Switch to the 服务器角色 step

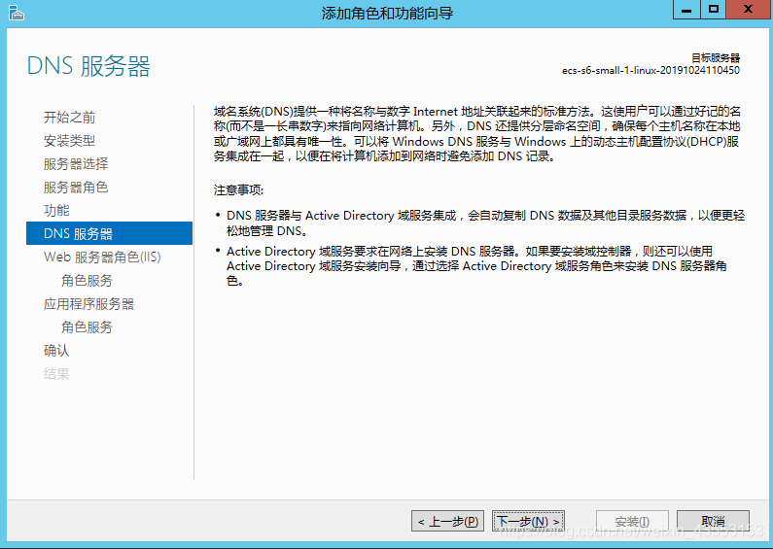[x=76, y=188]
